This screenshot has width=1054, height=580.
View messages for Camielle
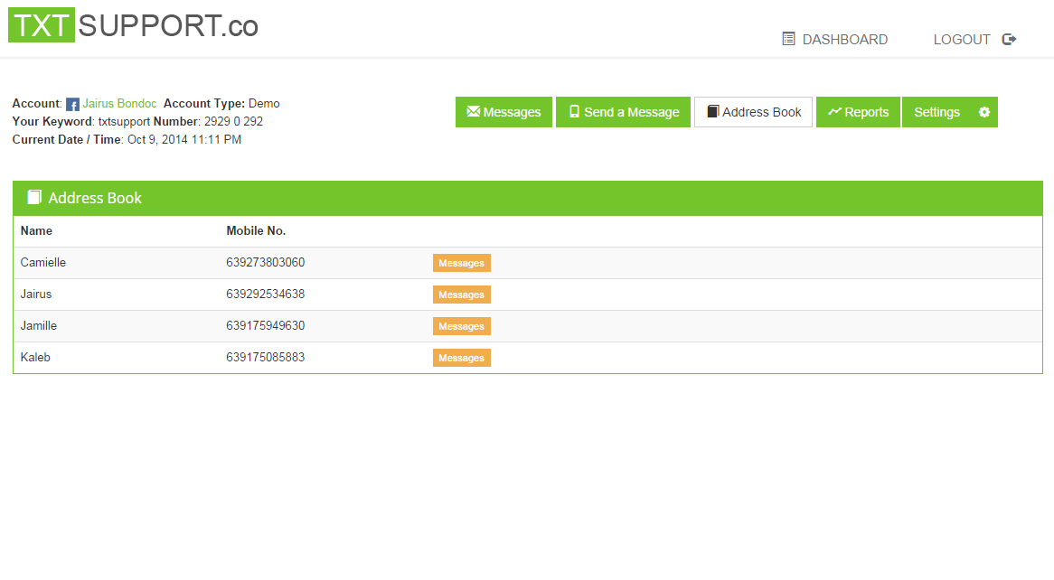[461, 263]
